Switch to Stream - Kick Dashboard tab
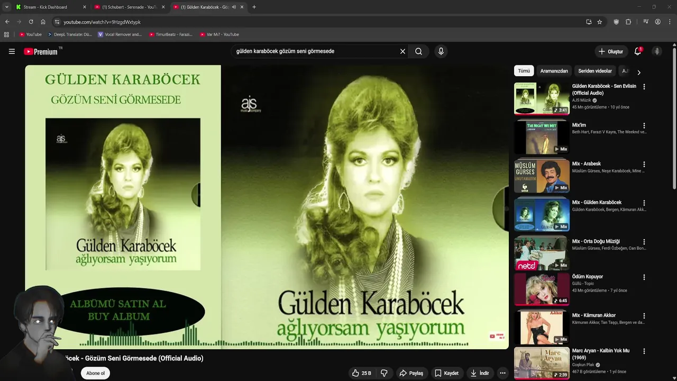Viewport: 677px width, 381px height. (51, 7)
